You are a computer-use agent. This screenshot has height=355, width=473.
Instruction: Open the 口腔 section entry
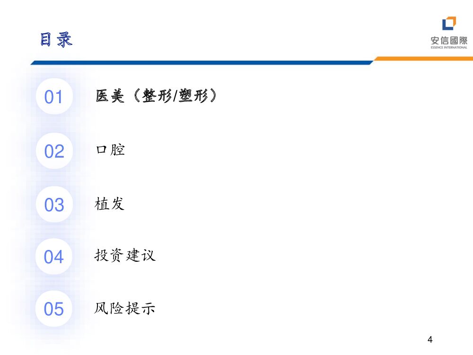tap(110, 151)
